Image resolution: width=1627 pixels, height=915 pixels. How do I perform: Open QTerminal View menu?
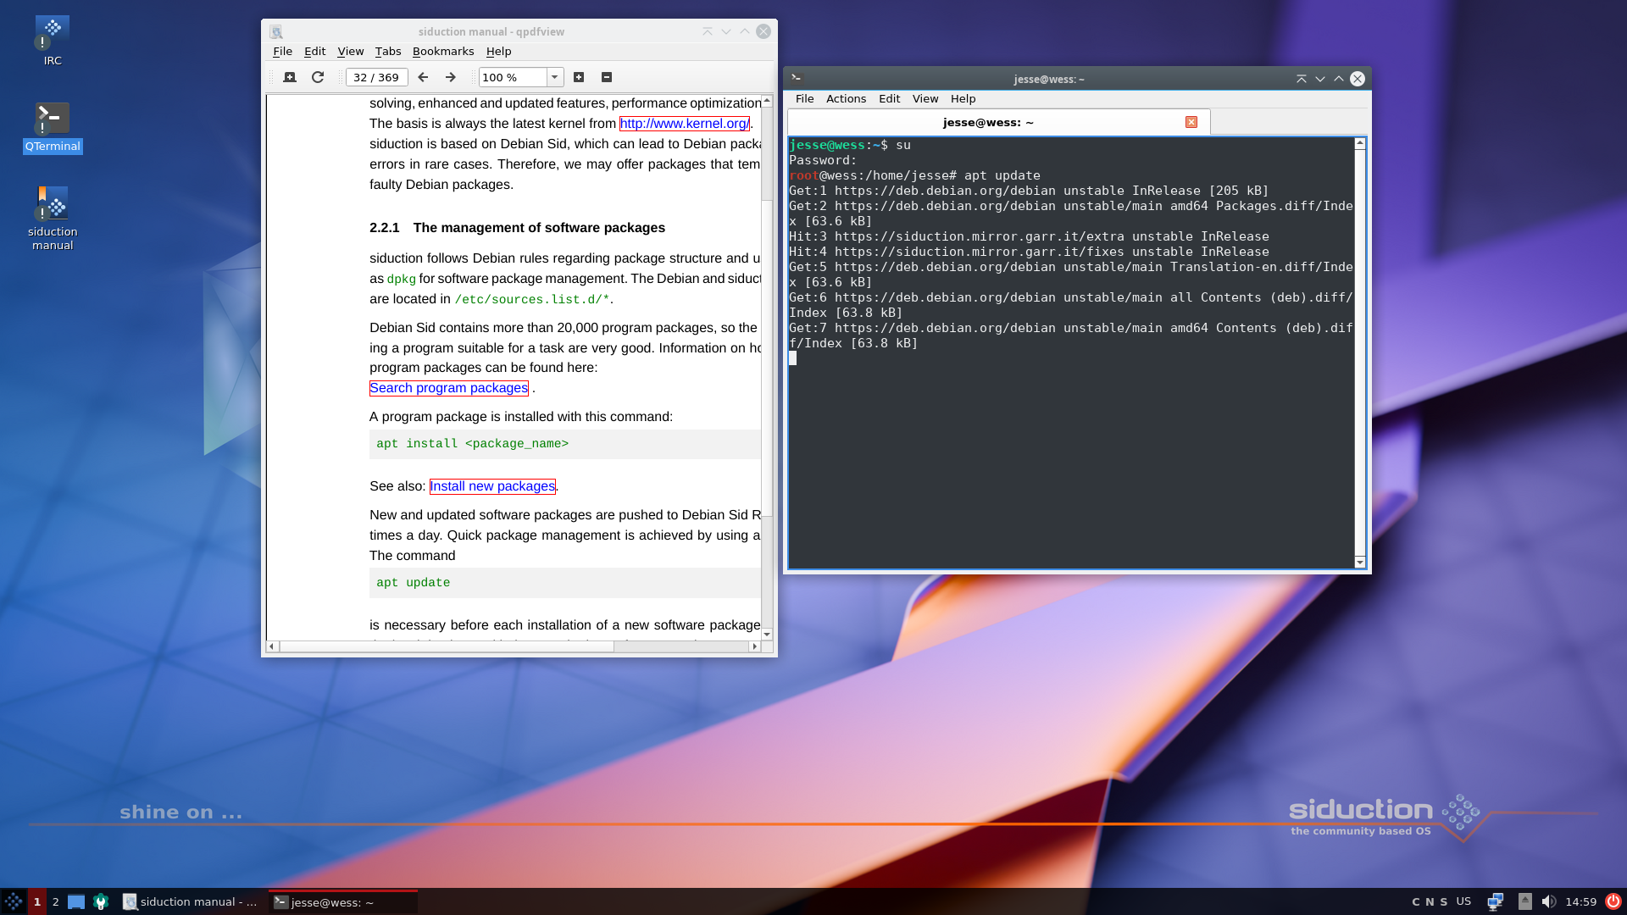[925, 99]
